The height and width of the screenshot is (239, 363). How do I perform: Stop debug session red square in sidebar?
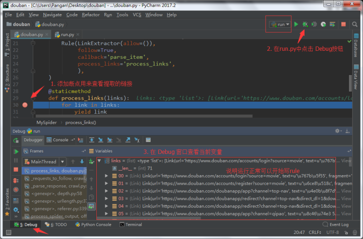[x=16, y=170]
